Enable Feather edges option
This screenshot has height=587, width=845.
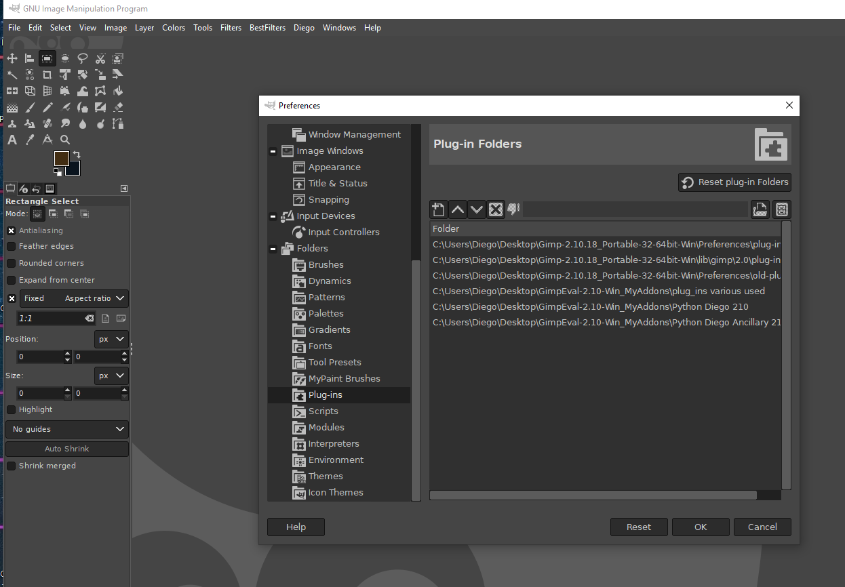pyautogui.click(x=12, y=246)
